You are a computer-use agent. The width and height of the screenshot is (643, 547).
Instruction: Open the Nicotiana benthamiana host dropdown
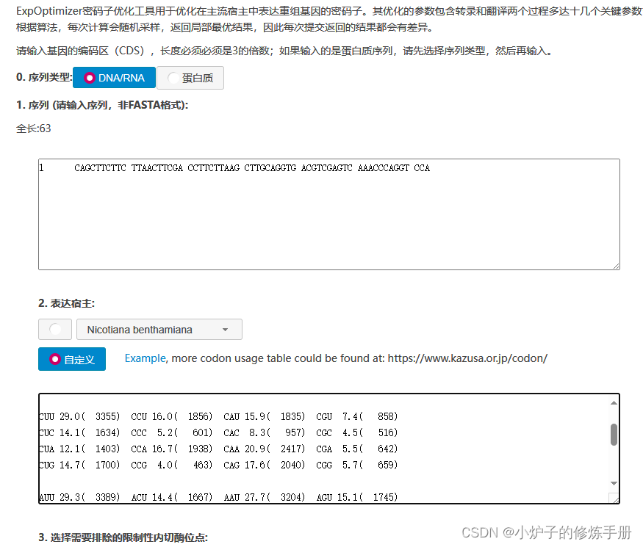click(159, 329)
